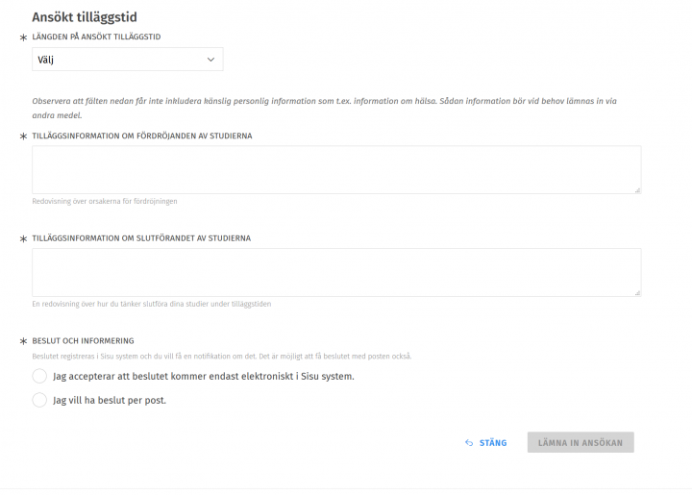Click the Längden på ansökt tilläggstid field label

110,37
